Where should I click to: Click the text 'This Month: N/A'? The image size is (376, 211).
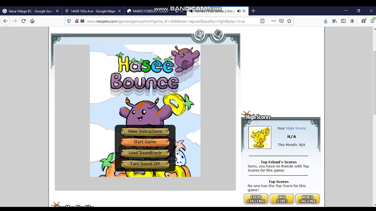tap(291, 145)
